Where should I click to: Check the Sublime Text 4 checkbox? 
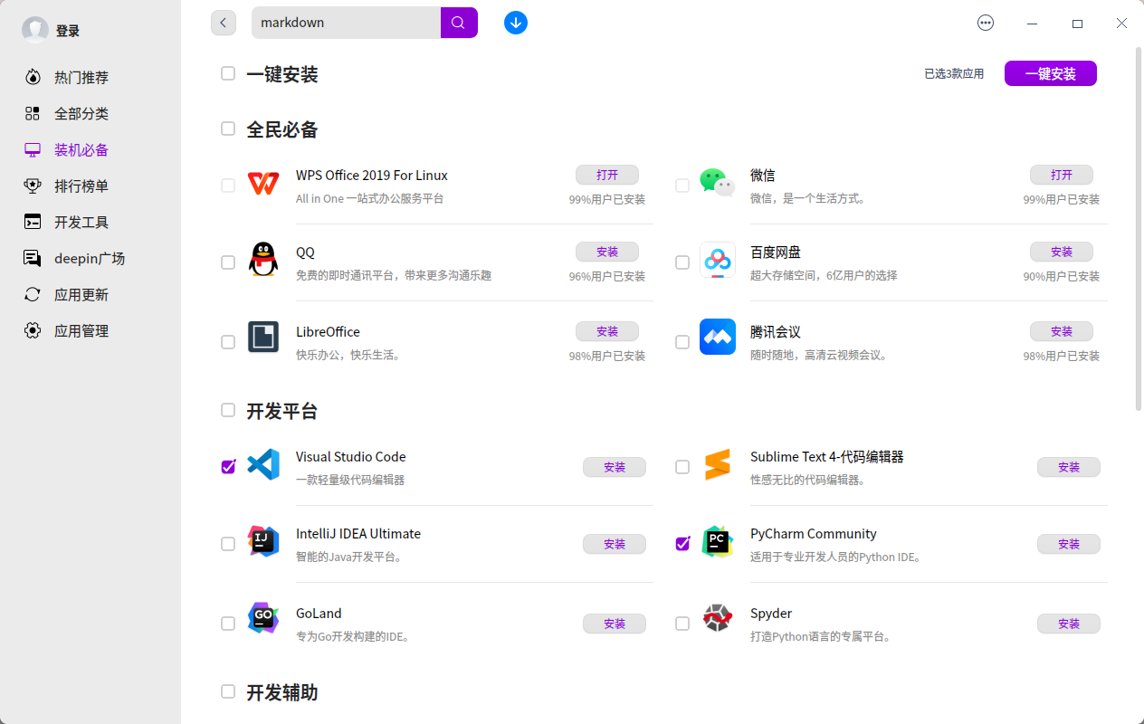(x=682, y=465)
